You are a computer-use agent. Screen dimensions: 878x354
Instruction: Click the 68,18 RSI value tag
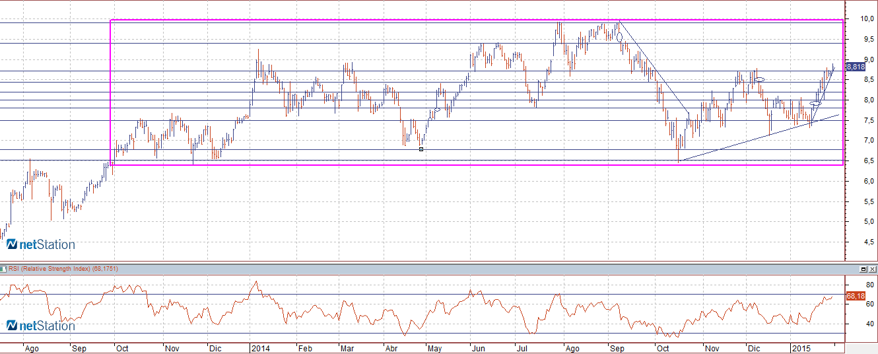(855, 297)
